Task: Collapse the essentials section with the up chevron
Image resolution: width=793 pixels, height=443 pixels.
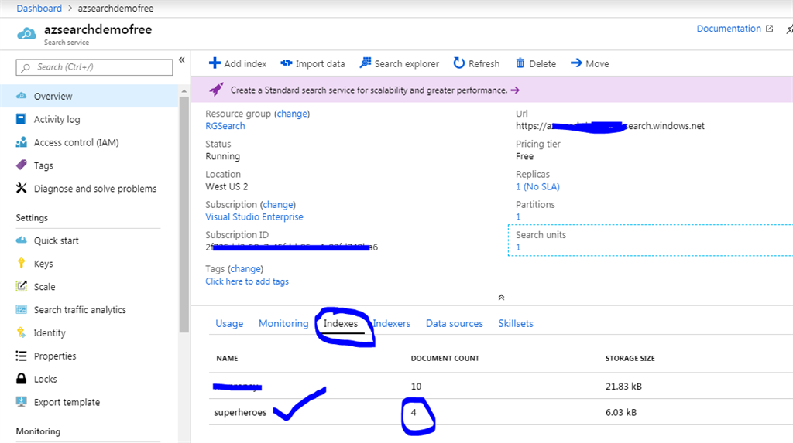Action: [501, 297]
